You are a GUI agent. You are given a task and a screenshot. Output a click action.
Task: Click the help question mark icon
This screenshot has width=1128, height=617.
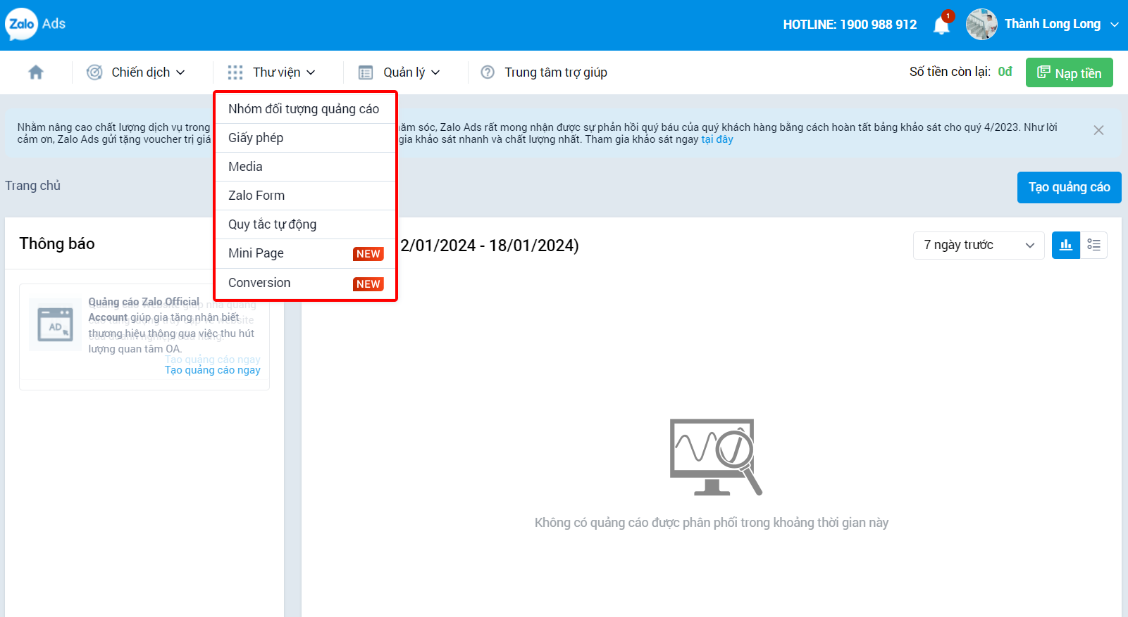click(x=488, y=72)
